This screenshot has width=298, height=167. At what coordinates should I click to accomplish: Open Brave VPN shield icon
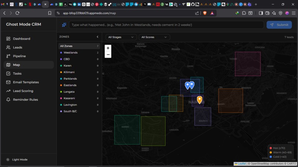(281, 13)
